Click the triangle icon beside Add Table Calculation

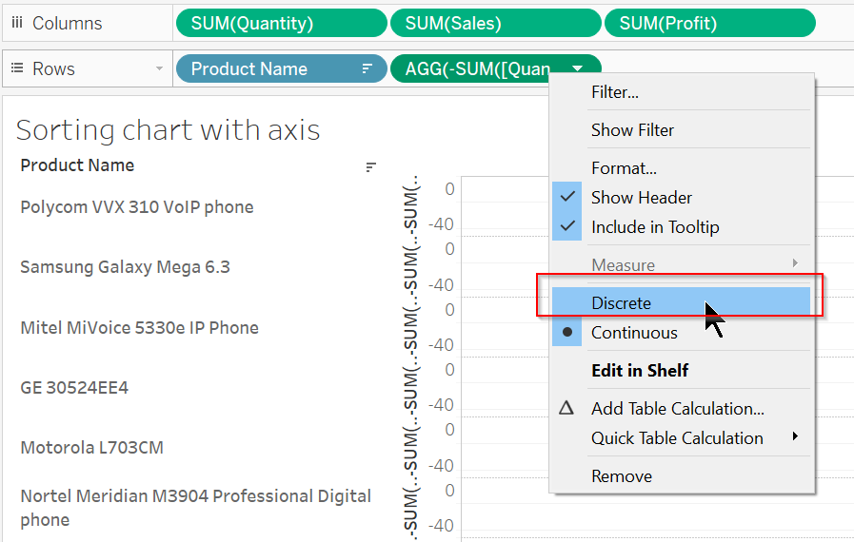point(566,408)
